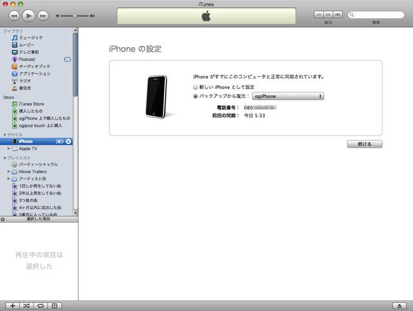Click the add playlist plus button
Screen dimensions: 413x311
pos(12,305)
